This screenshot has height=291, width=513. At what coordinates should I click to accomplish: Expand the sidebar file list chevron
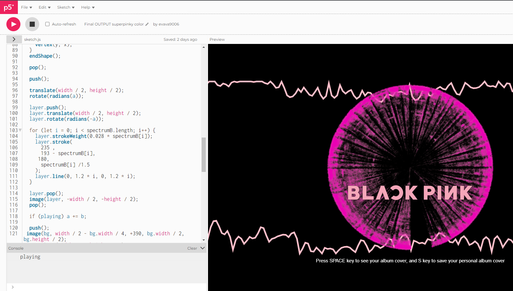coord(14,39)
